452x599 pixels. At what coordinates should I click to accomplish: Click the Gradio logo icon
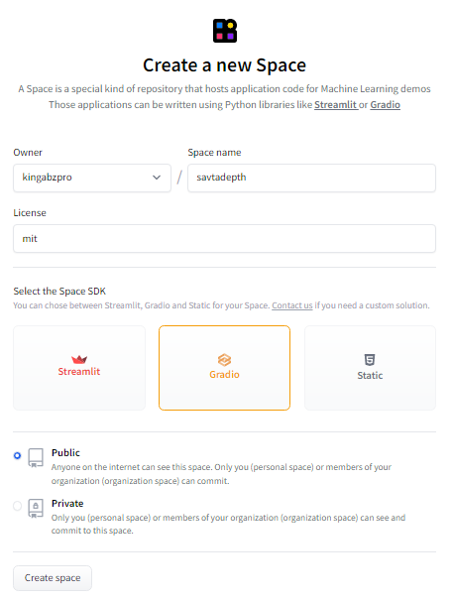(x=224, y=360)
